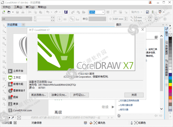The image size is (173, 127).
Task: Click the System Info button
Action: (38, 95)
